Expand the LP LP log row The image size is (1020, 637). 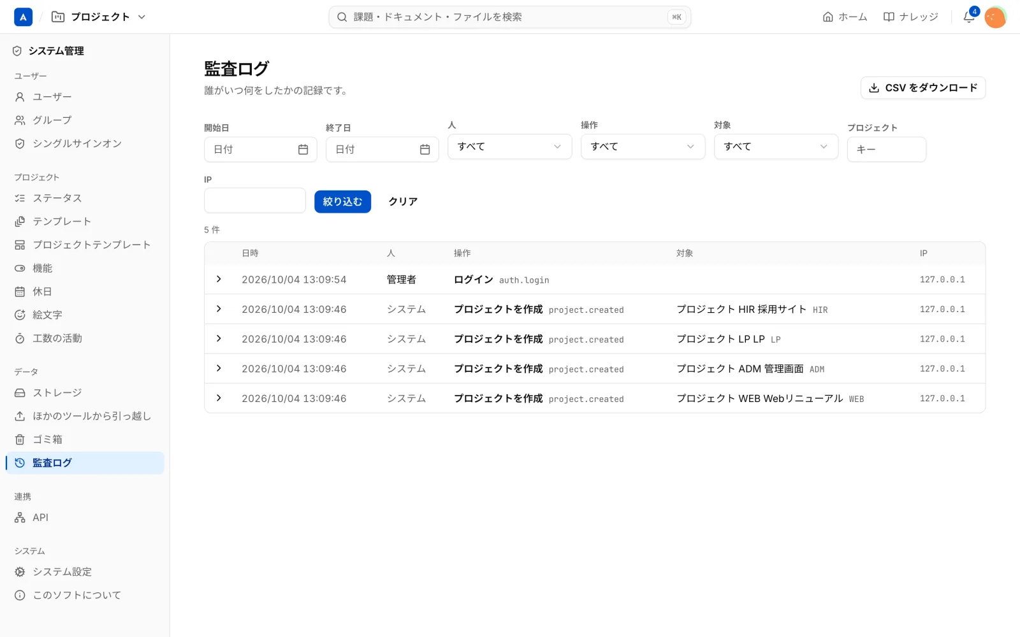point(219,338)
